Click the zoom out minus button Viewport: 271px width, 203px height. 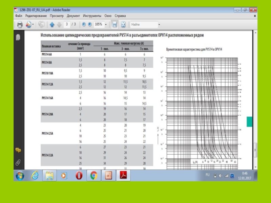coord(84,24)
